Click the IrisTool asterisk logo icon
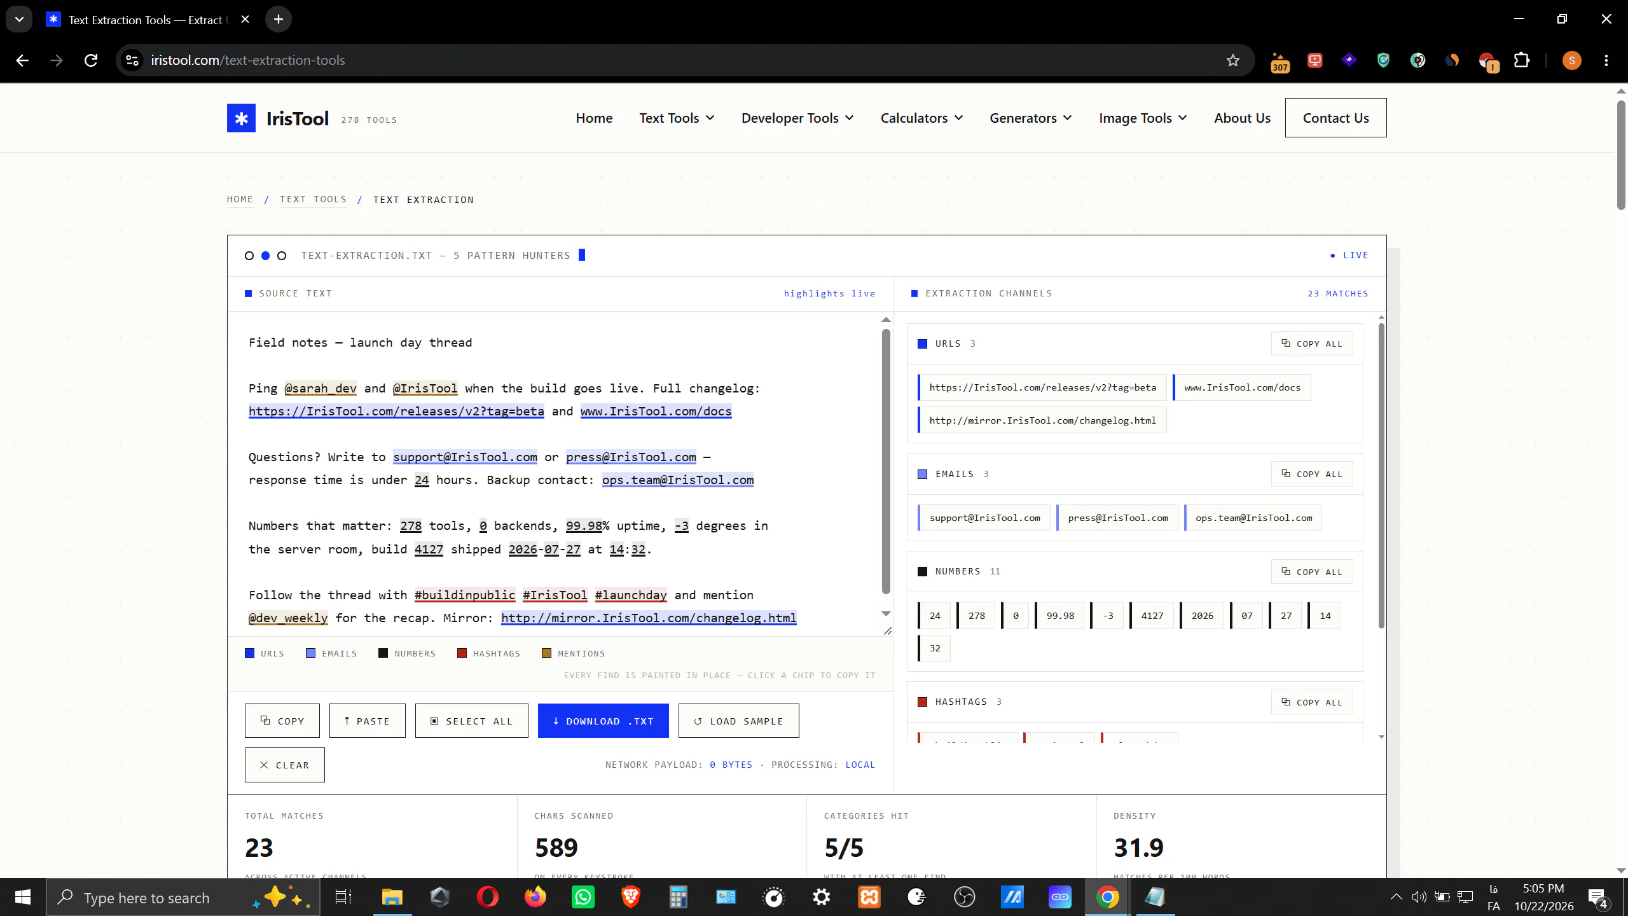 click(x=241, y=118)
